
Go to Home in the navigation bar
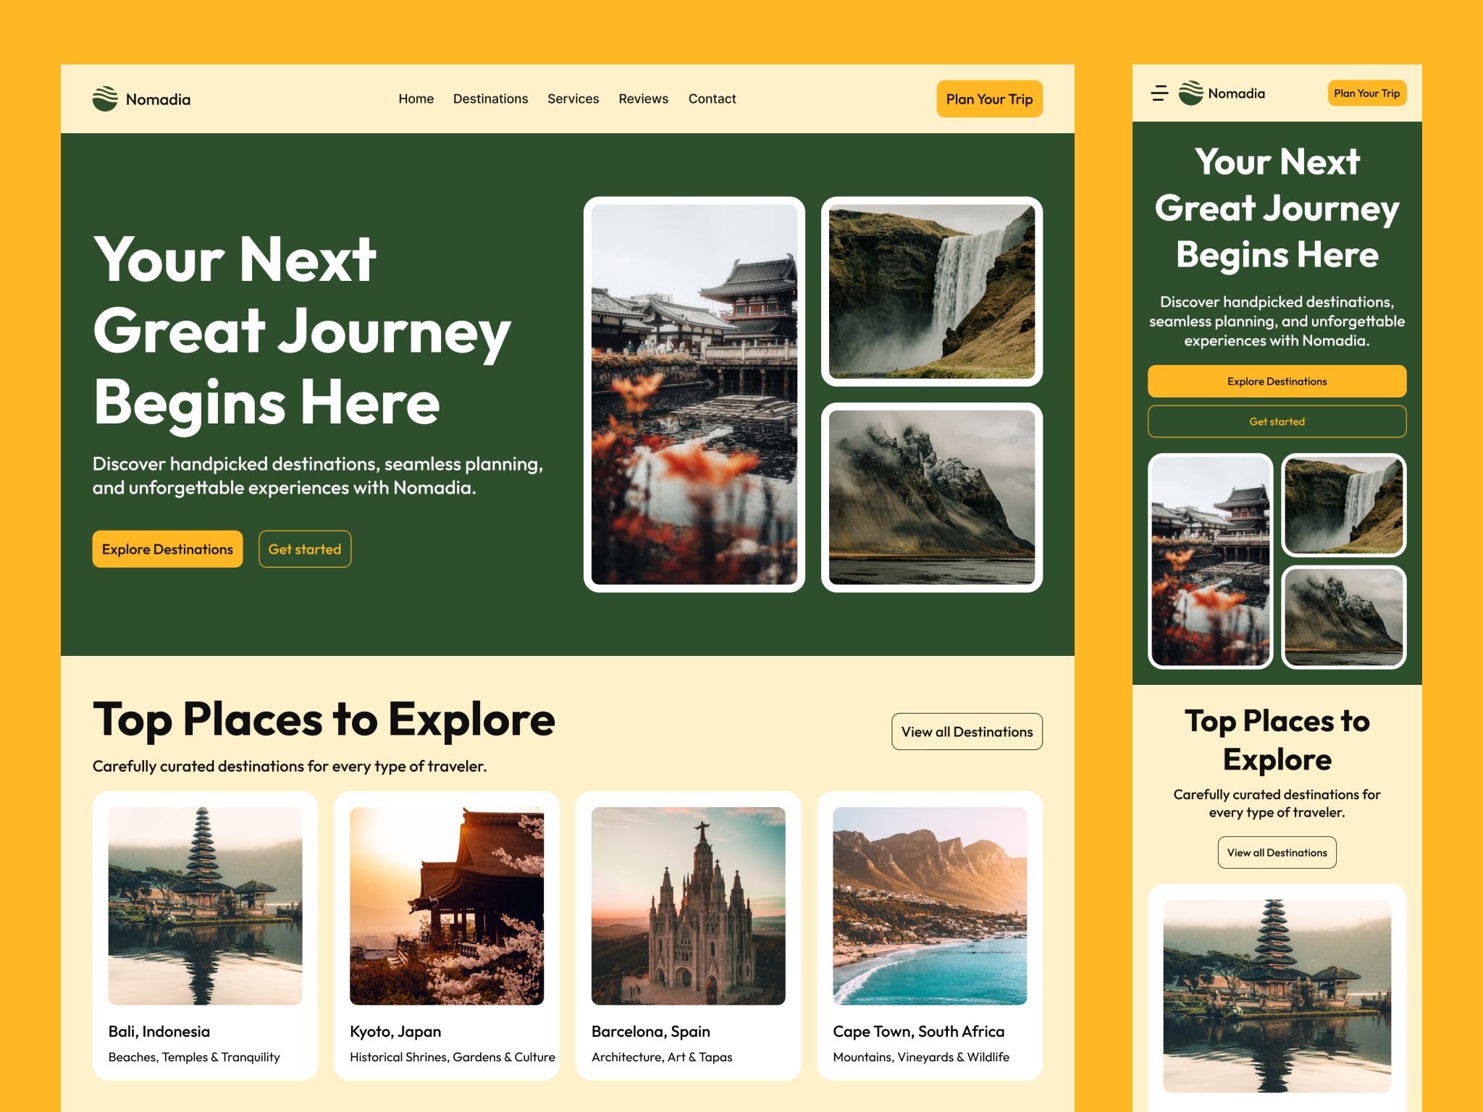coord(416,99)
